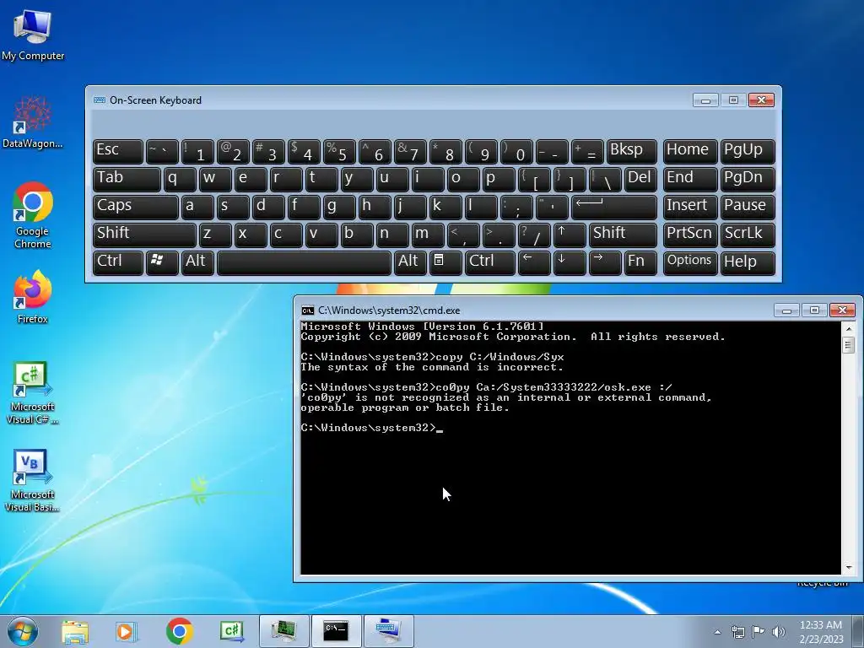Image resolution: width=864 pixels, height=648 pixels.
Task: Click the context menu key on keyboard
Action: (445, 263)
